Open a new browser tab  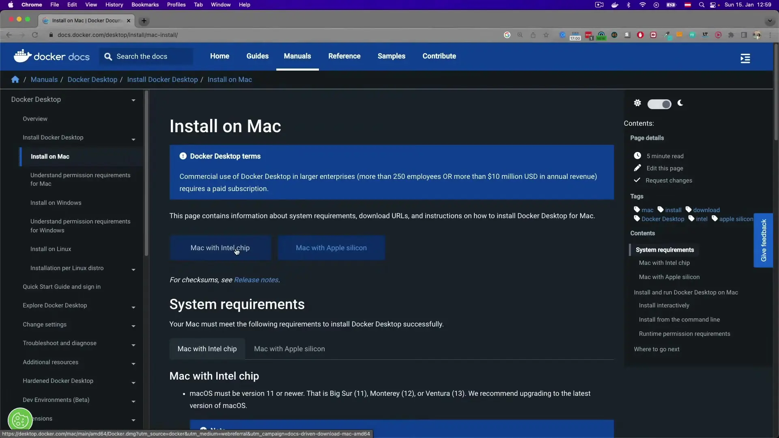[x=144, y=21]
